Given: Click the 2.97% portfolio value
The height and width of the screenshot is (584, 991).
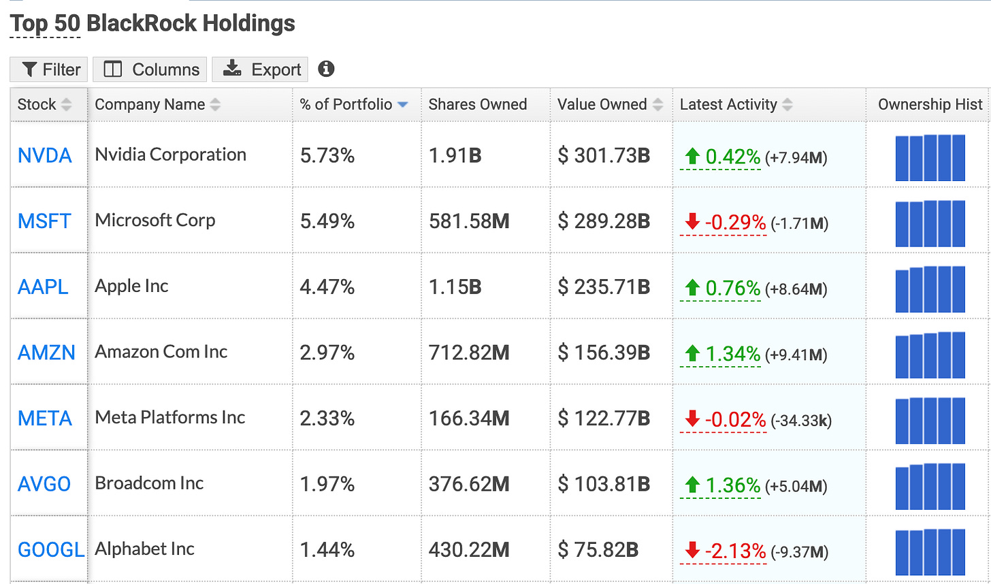Looking at the screenshot, I should tap(327, 353).
